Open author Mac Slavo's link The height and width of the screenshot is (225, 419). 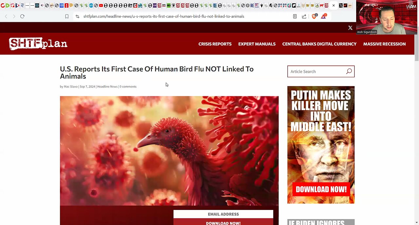71,86
